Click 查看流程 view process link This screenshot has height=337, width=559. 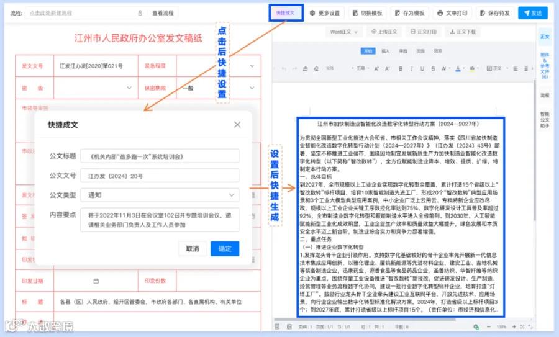163,13
